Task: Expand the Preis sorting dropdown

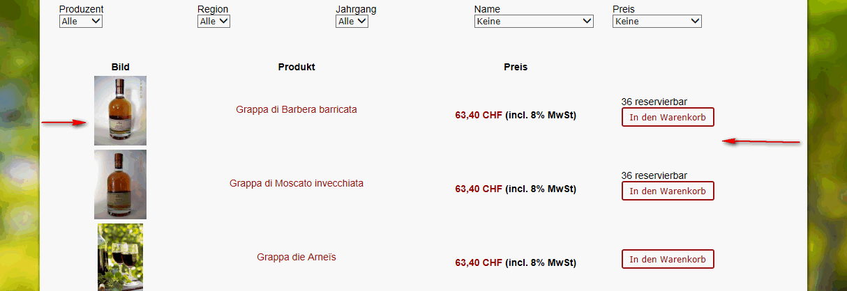Action: 657,22
